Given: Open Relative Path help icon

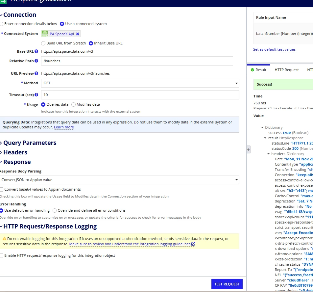Looking at the screenshot, I should pos(36,61).
